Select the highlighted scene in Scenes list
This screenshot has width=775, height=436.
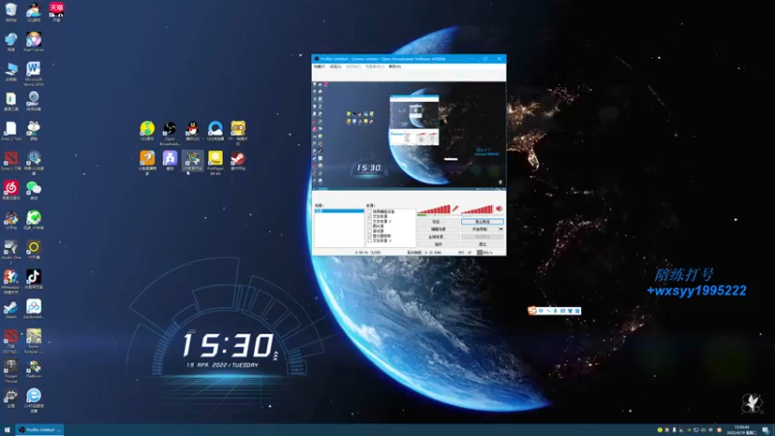click(x=339, y=211)
